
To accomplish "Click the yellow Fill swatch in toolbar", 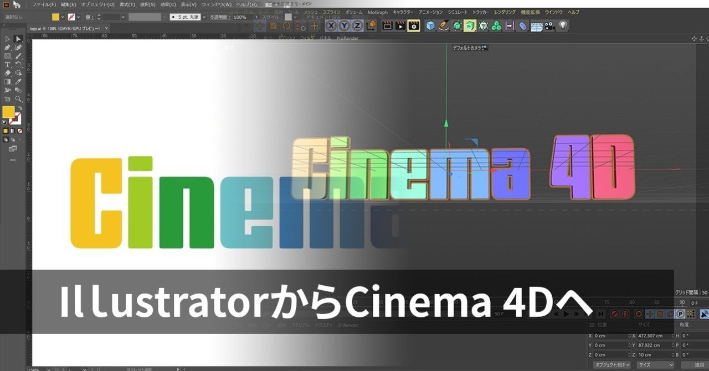I will [x=8, y=112].
